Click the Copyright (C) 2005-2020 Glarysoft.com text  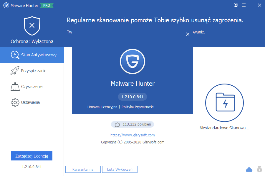point(133,142)
